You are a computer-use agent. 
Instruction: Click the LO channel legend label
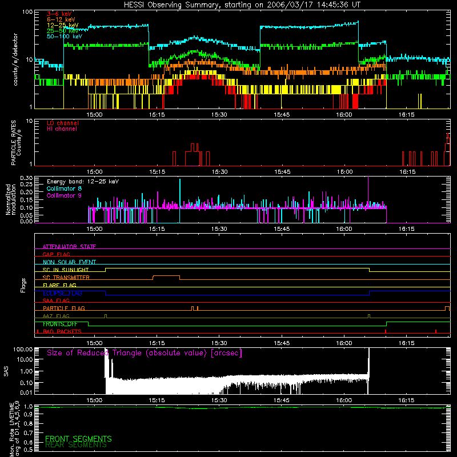point(63,123)
